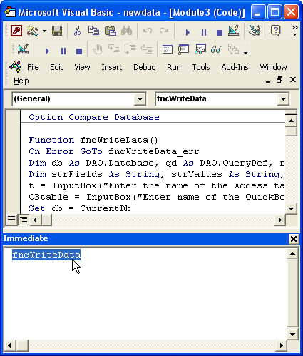303x356 pixels.
Task: Click the Visual Basic Help question icon
Action: [275, 31]
